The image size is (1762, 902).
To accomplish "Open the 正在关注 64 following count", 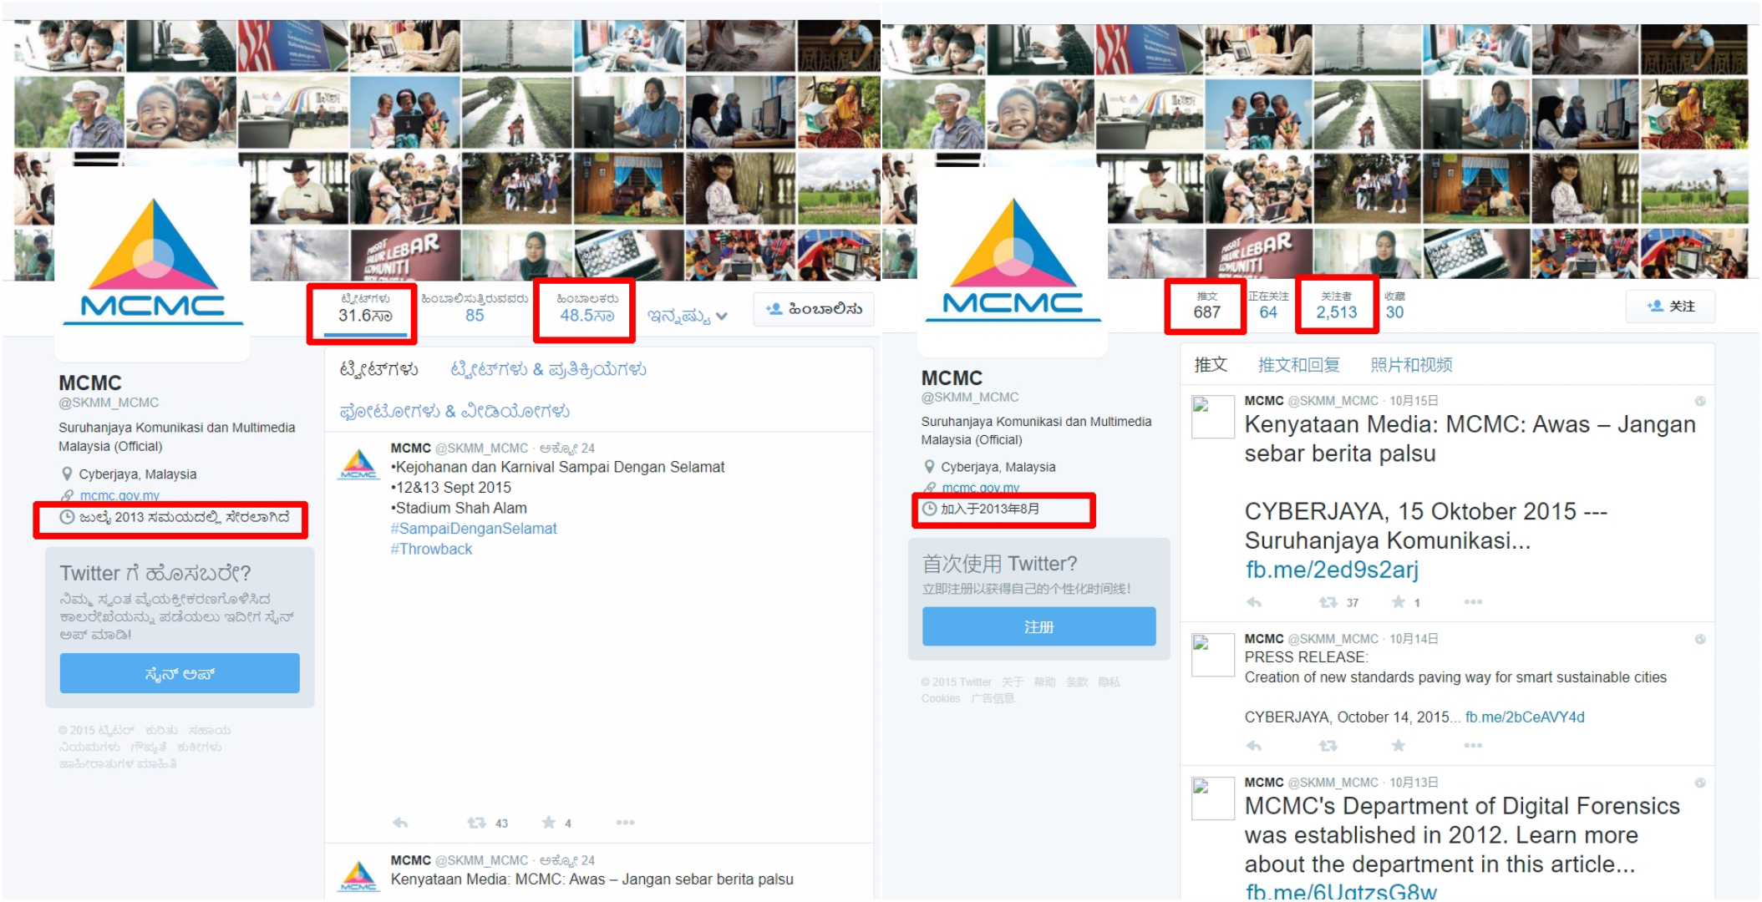I will pos(1268,306).
